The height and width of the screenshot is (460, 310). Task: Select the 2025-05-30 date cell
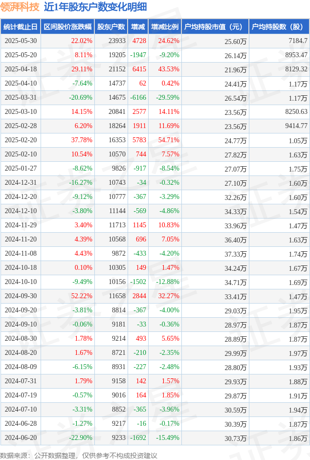point(21,41)
